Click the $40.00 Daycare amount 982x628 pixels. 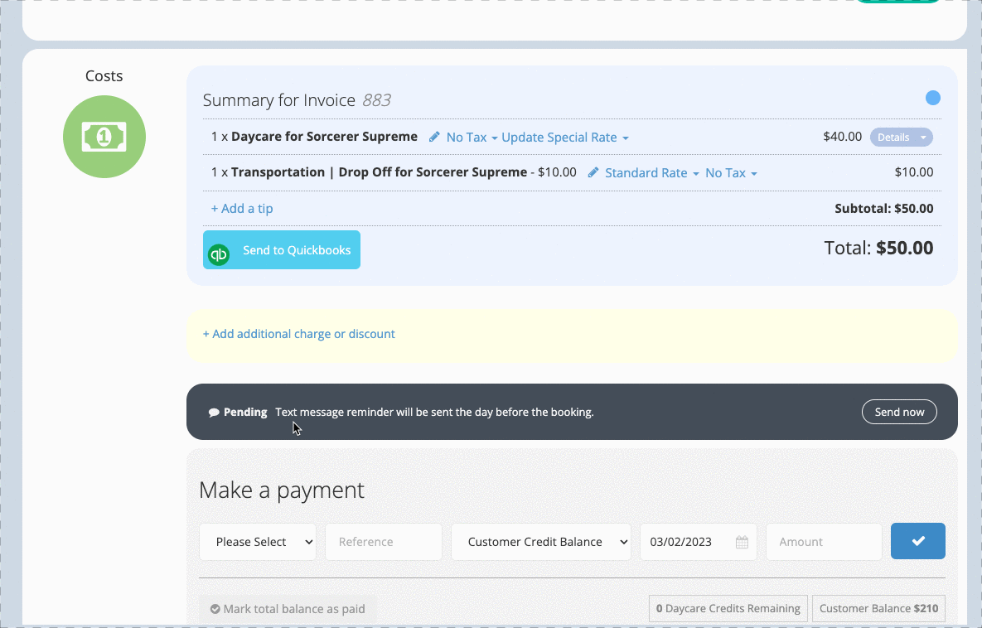(x=842, y=137)
